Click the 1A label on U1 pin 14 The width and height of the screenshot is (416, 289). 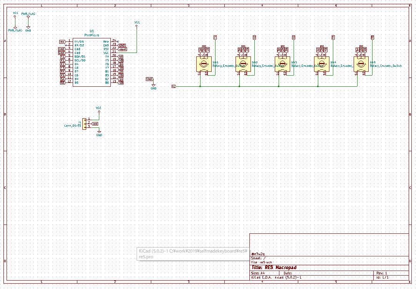tap(121, 79)
